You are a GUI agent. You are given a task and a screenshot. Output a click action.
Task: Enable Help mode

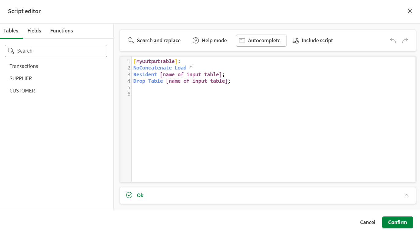pos(210,40)
